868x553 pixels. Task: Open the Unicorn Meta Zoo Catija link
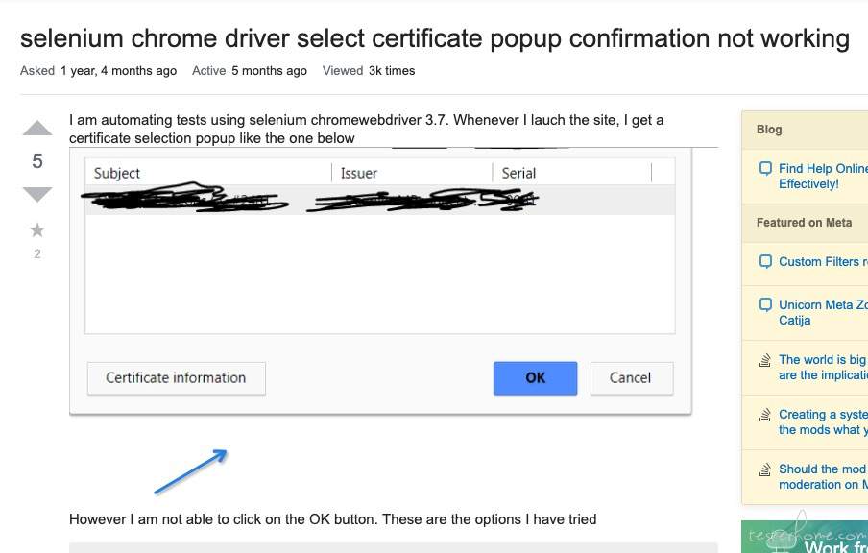point(823,312)
